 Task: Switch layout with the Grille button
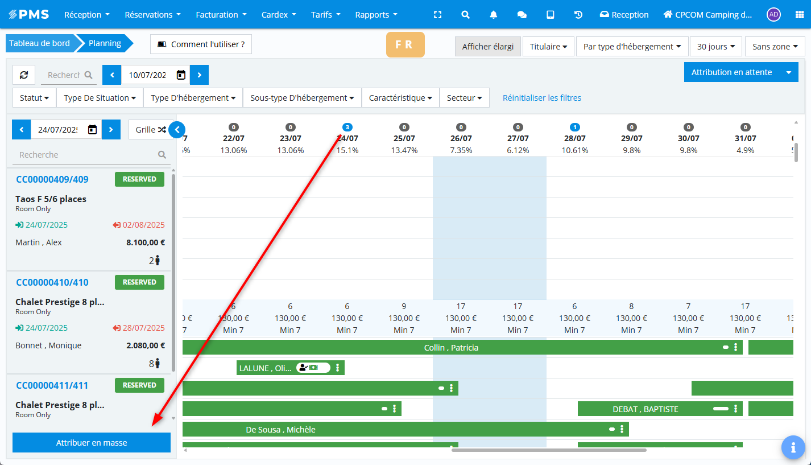point(150,130)
